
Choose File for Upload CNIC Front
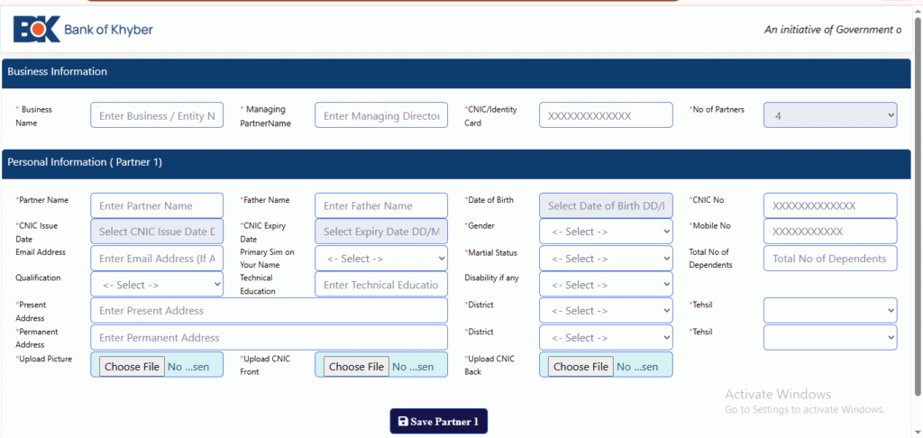(356, 367)
